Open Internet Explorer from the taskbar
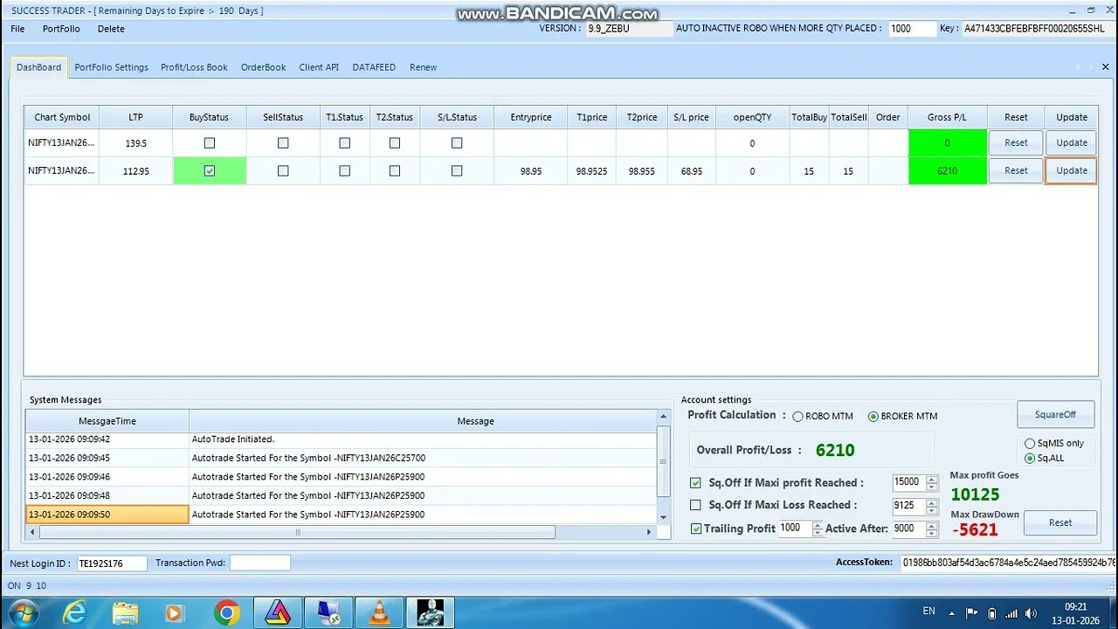Image resolution: width=1118 pixels, height=629 pixels. pos(74,612)
